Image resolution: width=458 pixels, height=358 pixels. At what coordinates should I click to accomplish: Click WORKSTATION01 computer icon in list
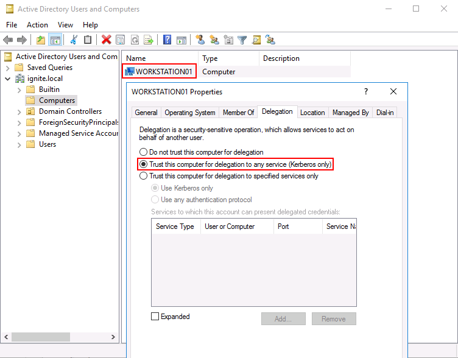(x=129, y=71)
